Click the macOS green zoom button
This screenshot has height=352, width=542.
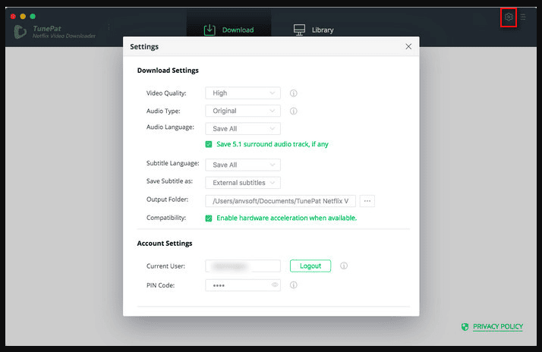(33, 16)
